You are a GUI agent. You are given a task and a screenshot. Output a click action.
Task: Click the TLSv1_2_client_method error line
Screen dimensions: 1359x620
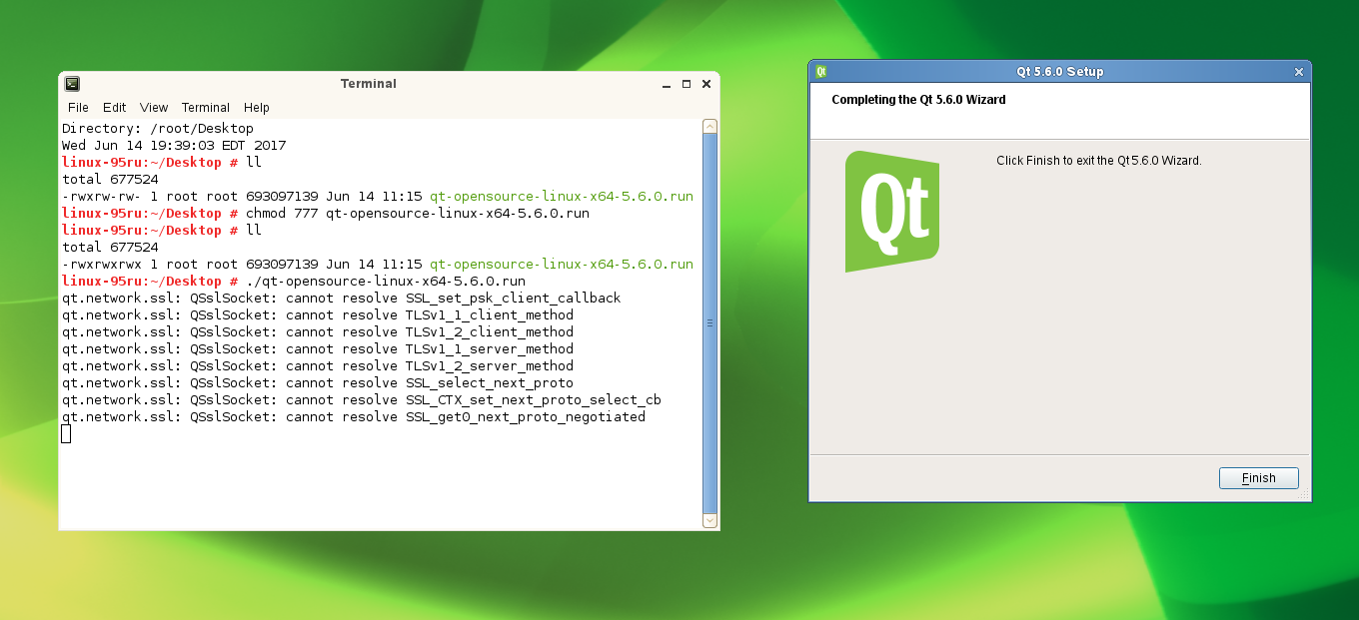(x=318, y=332)
